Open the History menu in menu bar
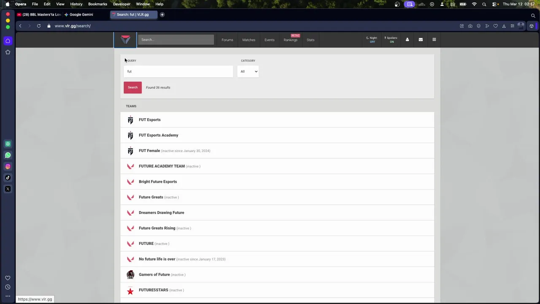Image resolution: width=540 pixels, height=304 pixels. (x=76, y=4)
